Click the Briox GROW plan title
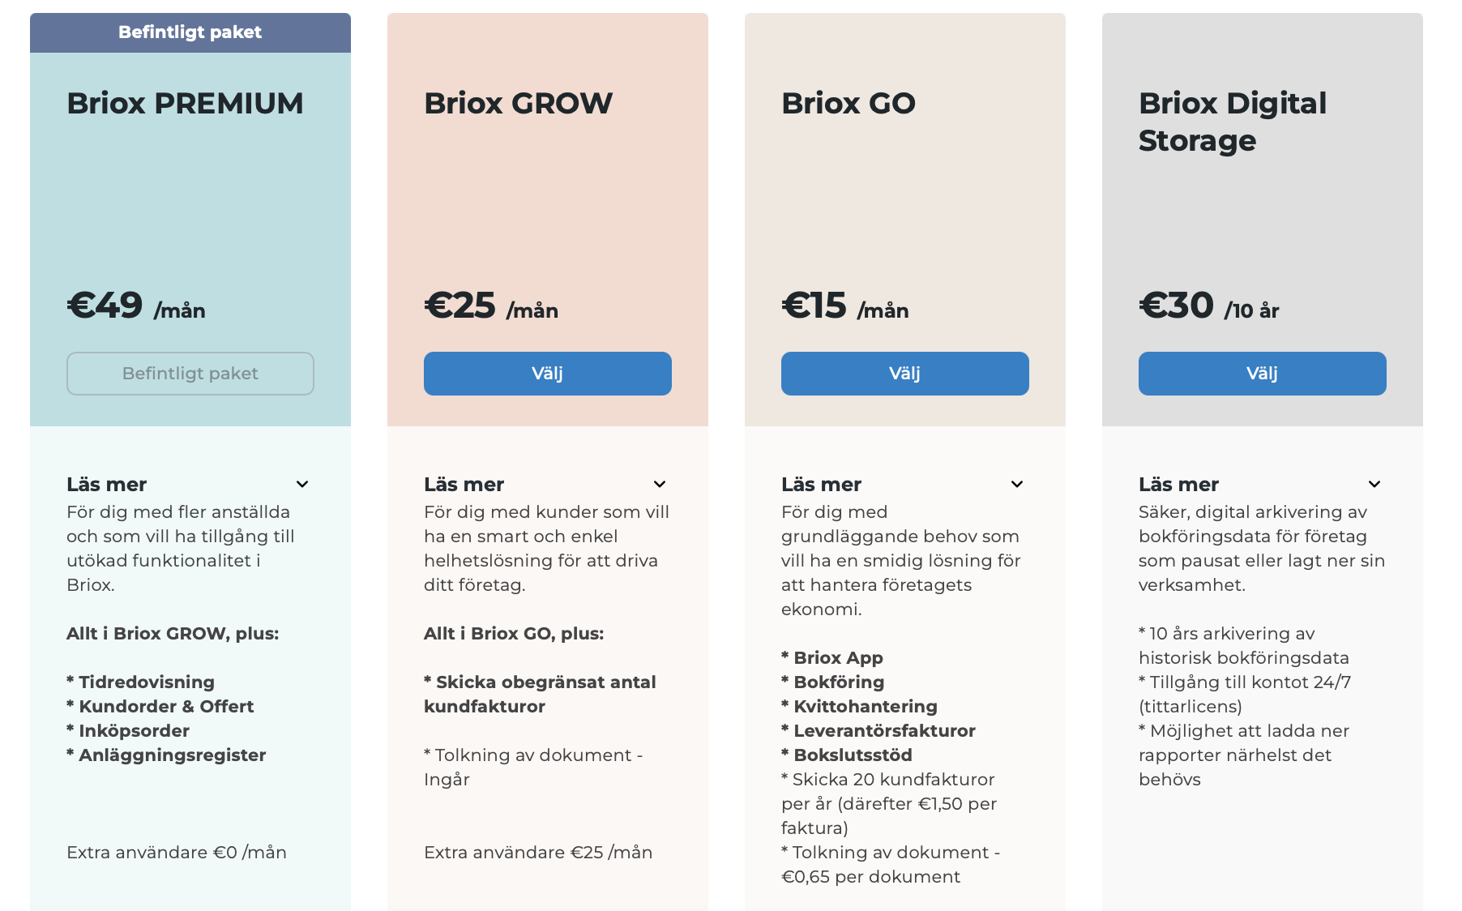Viewport: 1462px width, 911px height. (x=518, y=104)
